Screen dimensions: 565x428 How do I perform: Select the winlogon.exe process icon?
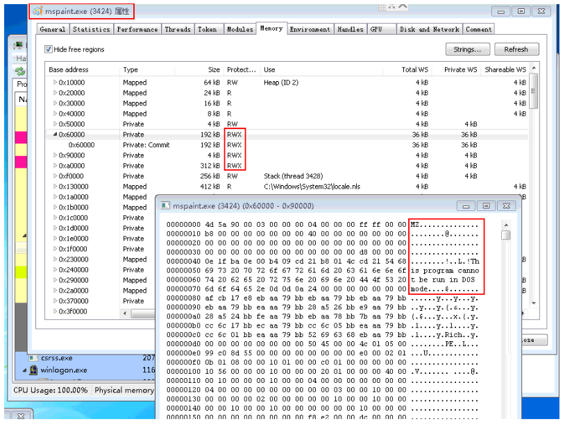click(33, 370)
